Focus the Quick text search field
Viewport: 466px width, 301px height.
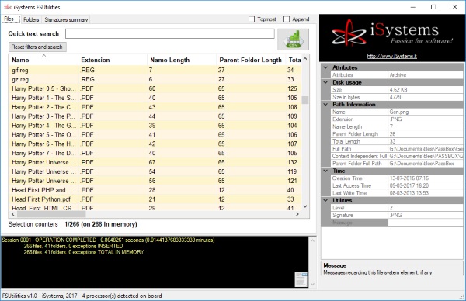click(169, 33)
